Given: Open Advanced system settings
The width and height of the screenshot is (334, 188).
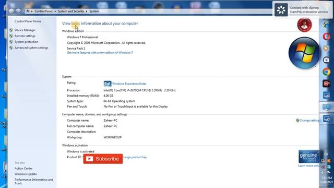Looking at the screenshot, I should tap(31, 48).
